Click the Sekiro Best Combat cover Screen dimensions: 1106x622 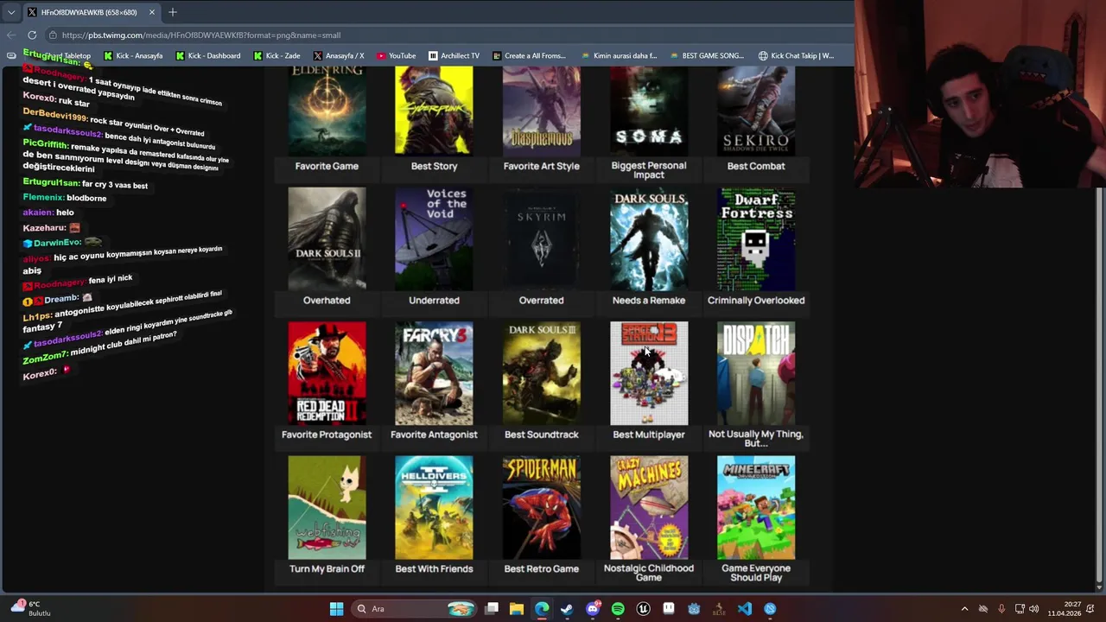click(x=756, y=111)
